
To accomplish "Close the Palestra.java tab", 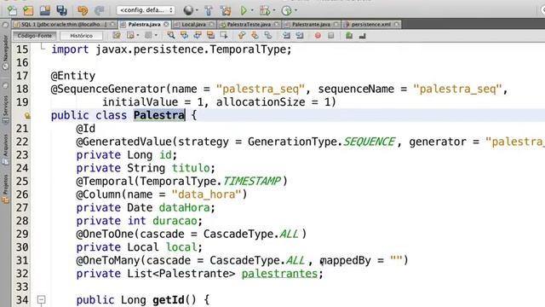I will tap(166, 25).
